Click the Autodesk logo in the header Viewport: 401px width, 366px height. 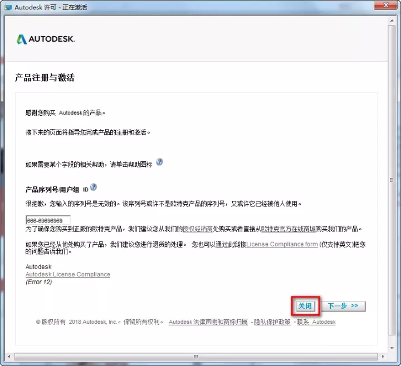[45, 39]
